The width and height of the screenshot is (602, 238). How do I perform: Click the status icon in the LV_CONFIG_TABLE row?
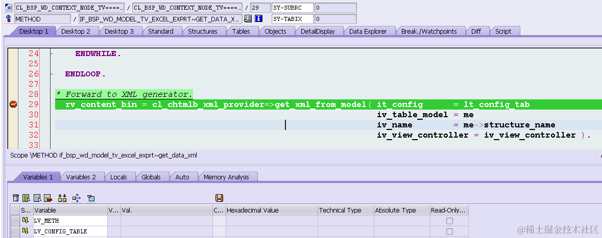point(26,231)
